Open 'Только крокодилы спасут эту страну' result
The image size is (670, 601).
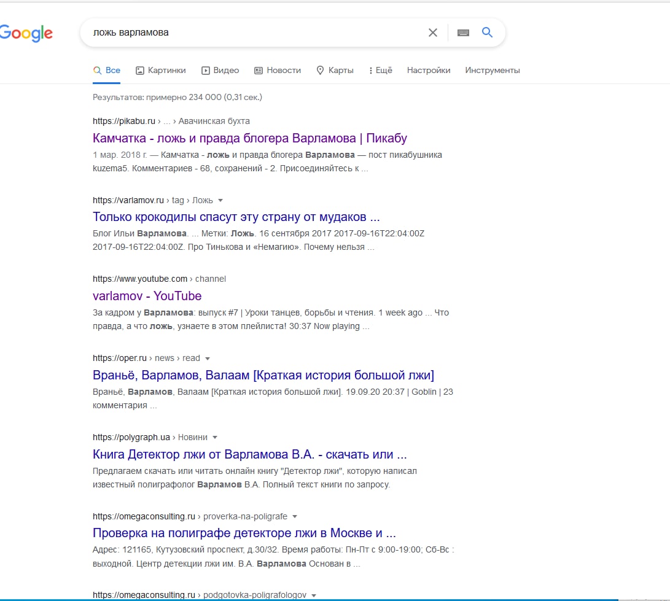[236, 217]
